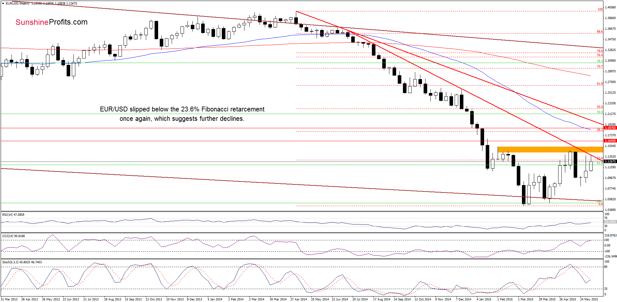Click the 1.34750 price axis label
This screenshot has width=617, height=302.
point(610,39)
